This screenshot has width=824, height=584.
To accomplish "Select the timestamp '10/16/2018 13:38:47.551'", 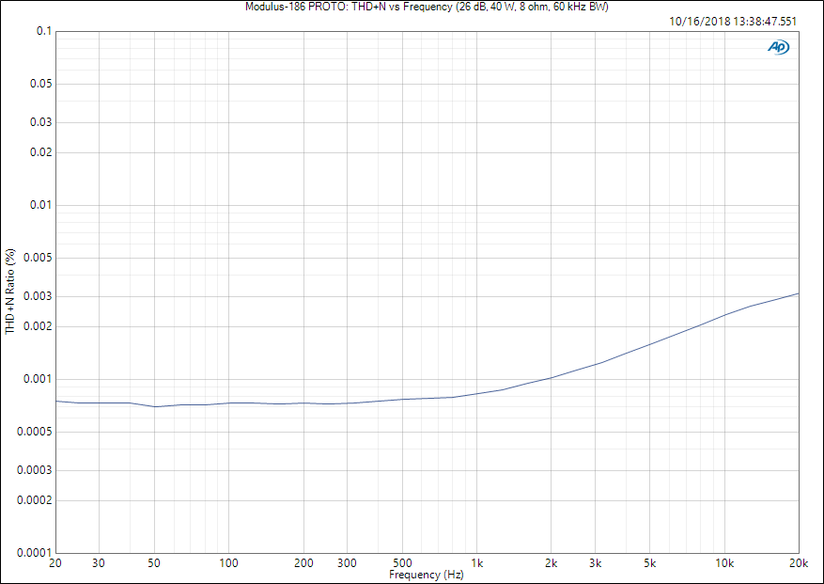I will 733,22.
